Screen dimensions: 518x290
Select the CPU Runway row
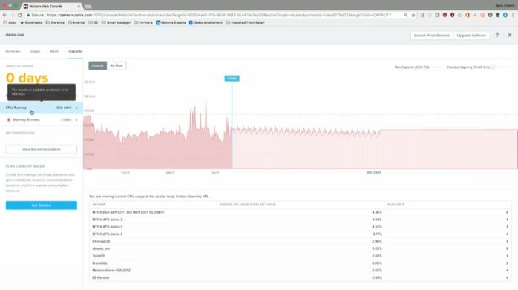(x=42, y=108)
